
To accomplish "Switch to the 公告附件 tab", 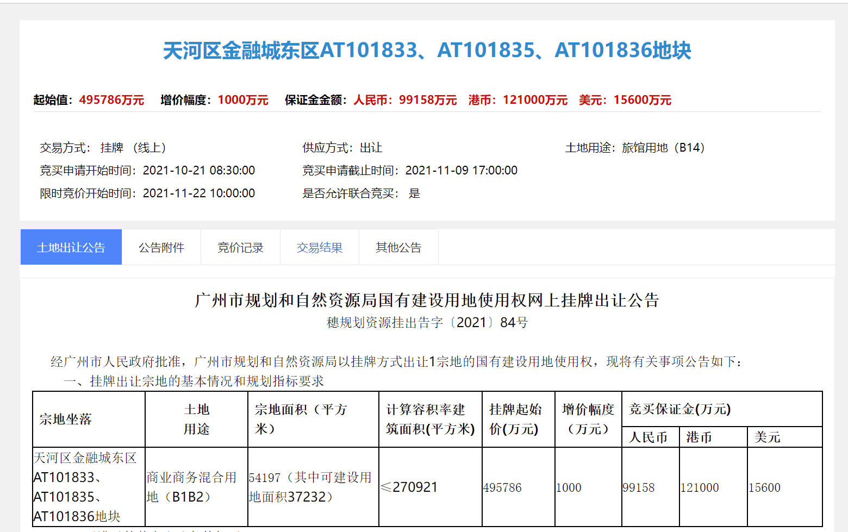I will point(161,247).
